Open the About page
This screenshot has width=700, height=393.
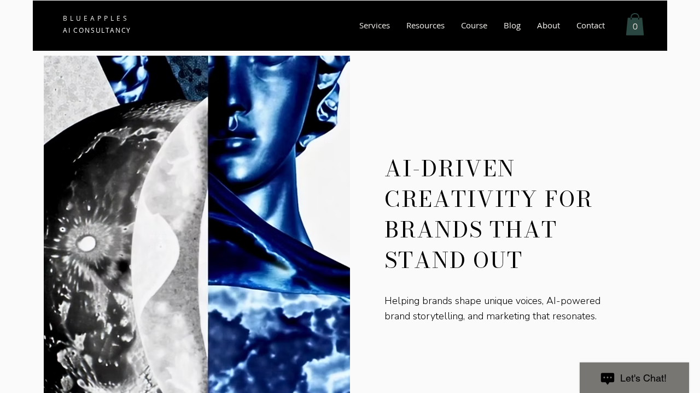point(549,26)
